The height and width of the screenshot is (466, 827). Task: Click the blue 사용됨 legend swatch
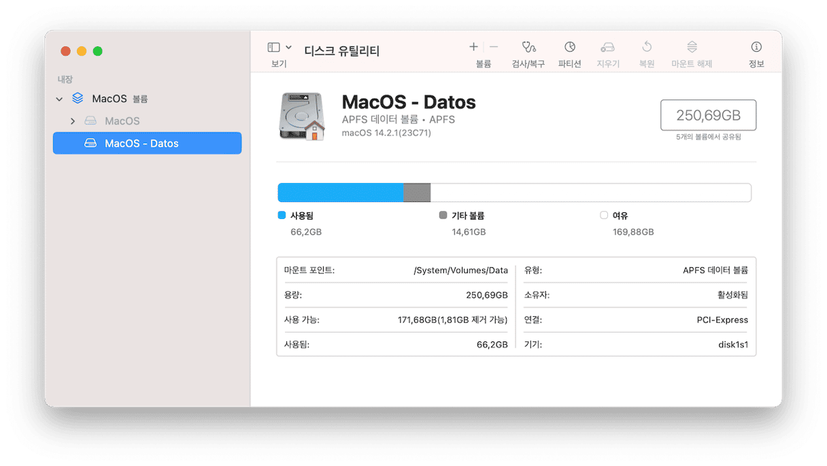[x=282, y=215]
